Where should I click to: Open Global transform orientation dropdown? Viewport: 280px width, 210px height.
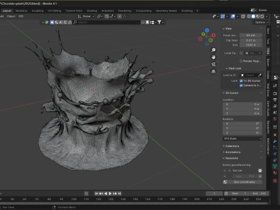[x=86, y=16]
